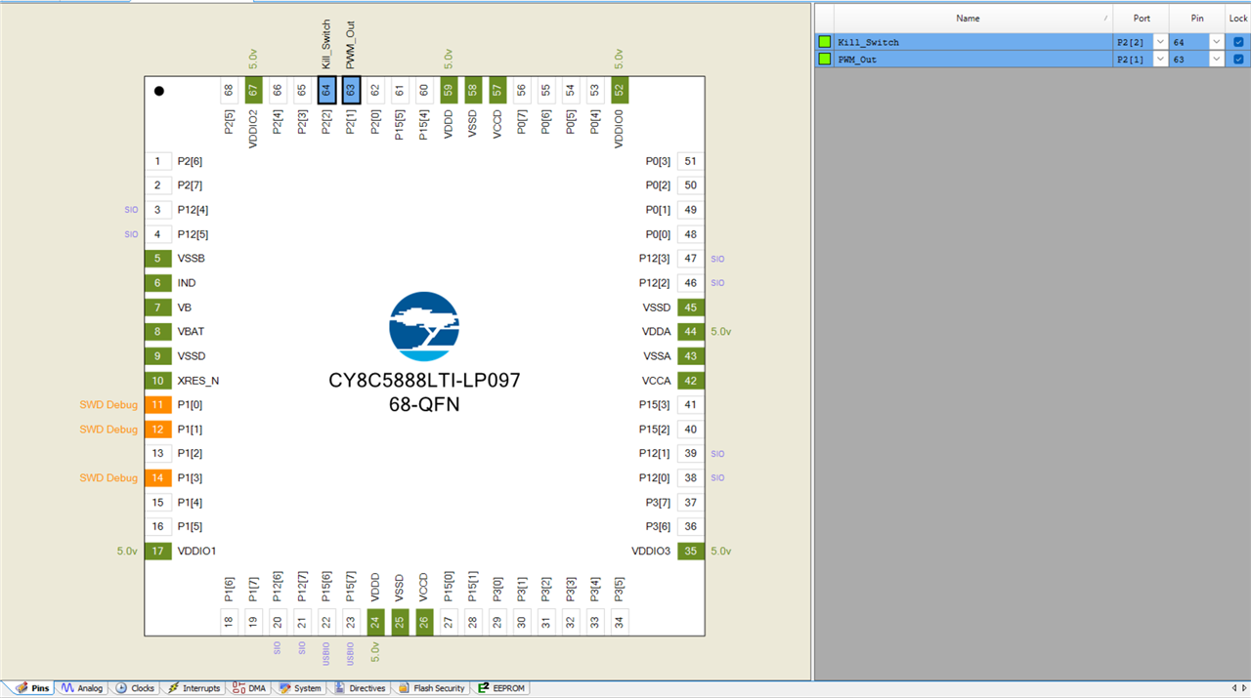Select pin 64 assigned to Kill_Switch
The image size is (1251, 698).
click(326, 90)
